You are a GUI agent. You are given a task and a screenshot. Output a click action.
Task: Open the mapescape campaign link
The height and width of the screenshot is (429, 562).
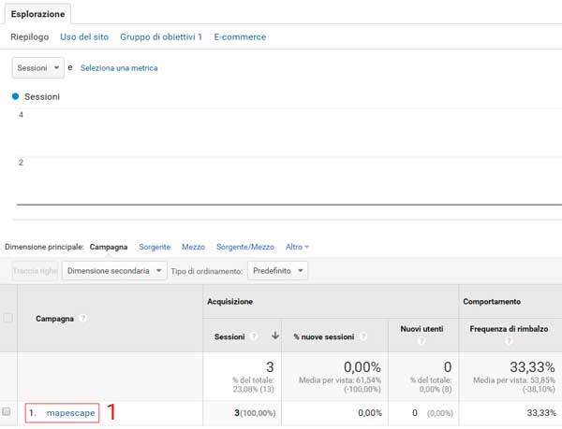click(72, 412)
